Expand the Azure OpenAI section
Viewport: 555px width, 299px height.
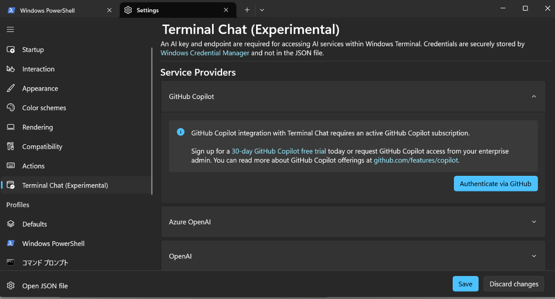tap(353, 222)
